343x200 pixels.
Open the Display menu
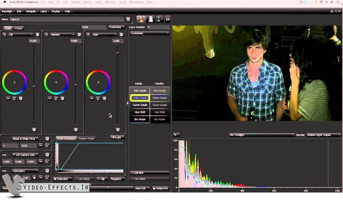(57, 11)
